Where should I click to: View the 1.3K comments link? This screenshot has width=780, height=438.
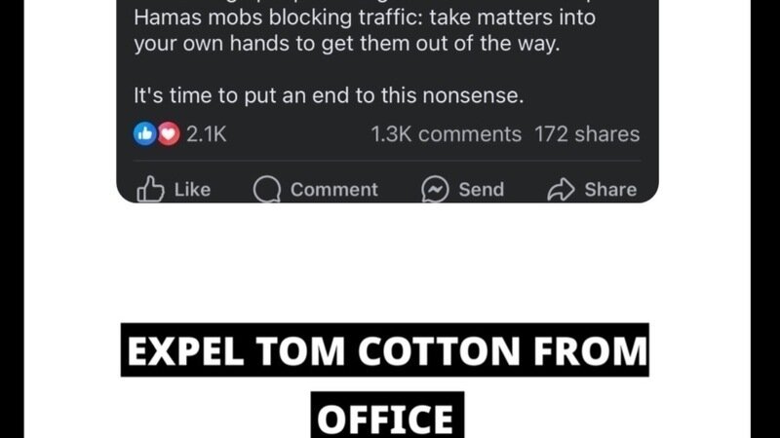click(x=447, y=134)
